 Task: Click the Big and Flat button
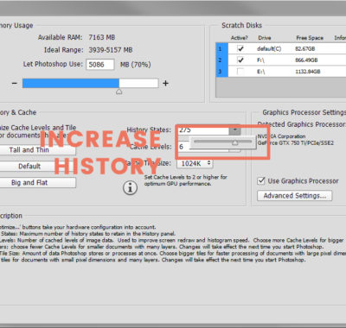tap(36, 182)
